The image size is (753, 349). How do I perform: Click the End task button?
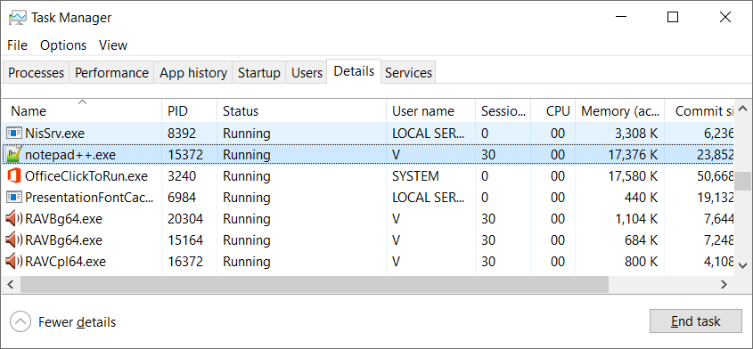[x=696, y=321]
